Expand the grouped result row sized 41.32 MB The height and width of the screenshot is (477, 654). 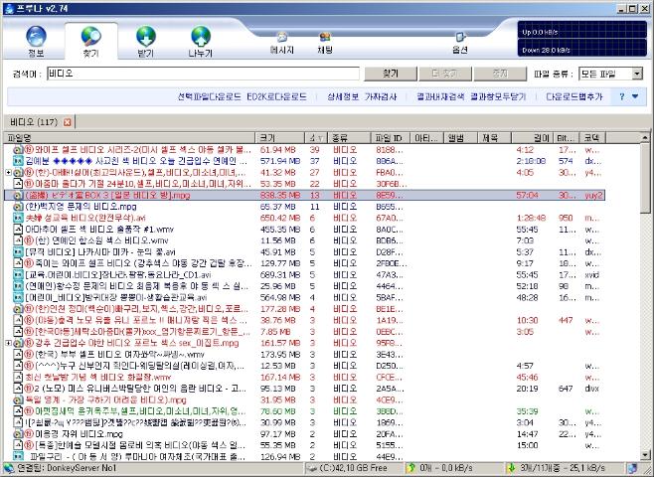point(8,172)
